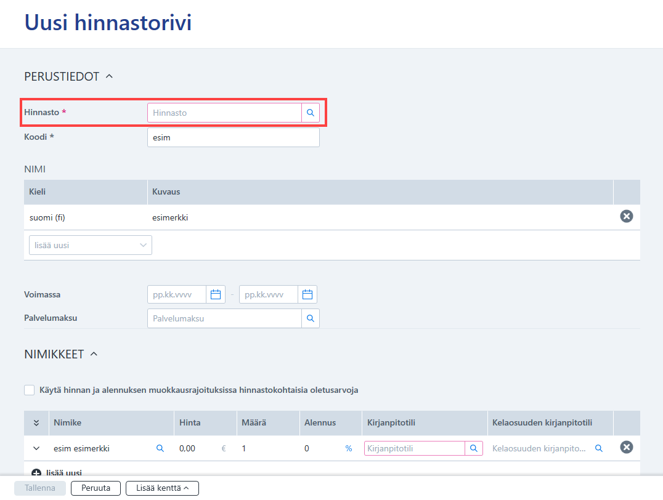Click the Määrä value 1
Screen dimensions: 663x500
(244, 448)
